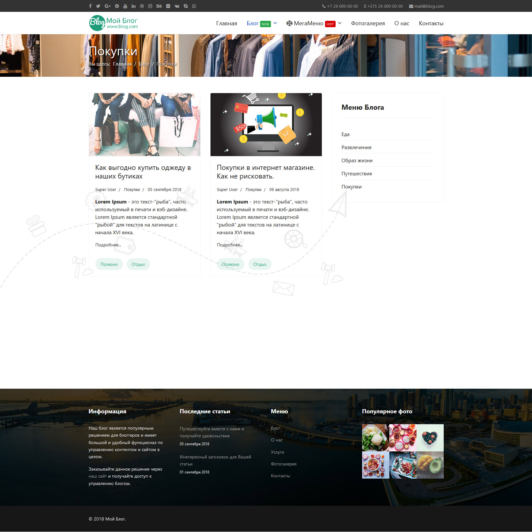
Task: Open the Фотогалерея menu item
Action: (x=368, y=23)
